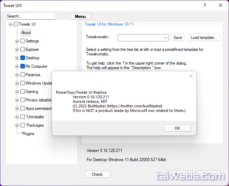Click the help question mark icon
The width and height of the screenshot is (229, 186).
205,5
